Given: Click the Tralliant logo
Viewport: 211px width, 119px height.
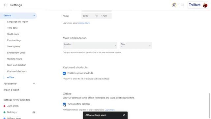Looking at the screenshot, I should point(195,5).
